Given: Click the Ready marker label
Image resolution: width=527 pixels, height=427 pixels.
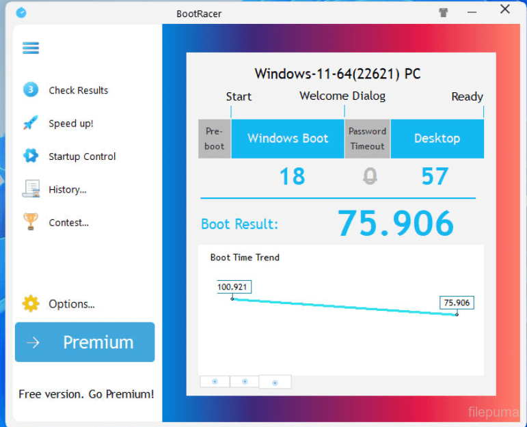Looking at the screenshot, I should tap(467, 97).
